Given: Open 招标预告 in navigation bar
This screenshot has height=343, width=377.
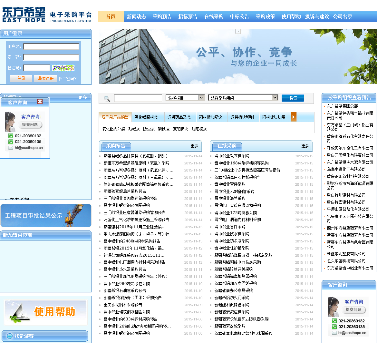Looking at the screenshot, I should point(188,16).
